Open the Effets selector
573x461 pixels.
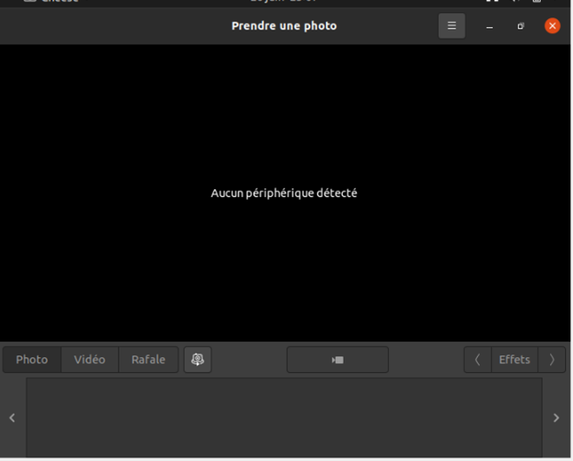pyautogui.click(x=514, y=360)
